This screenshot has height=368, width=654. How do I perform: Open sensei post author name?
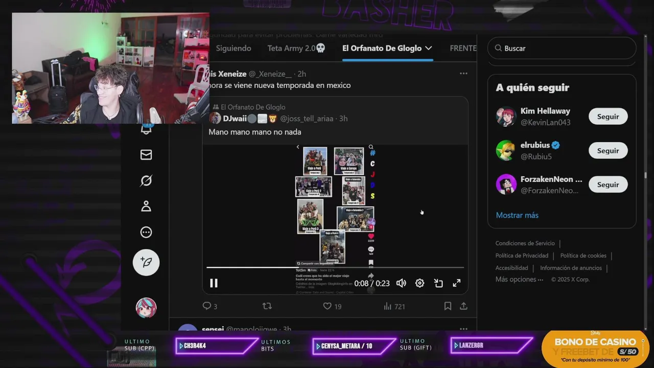(x=213, y=329)
